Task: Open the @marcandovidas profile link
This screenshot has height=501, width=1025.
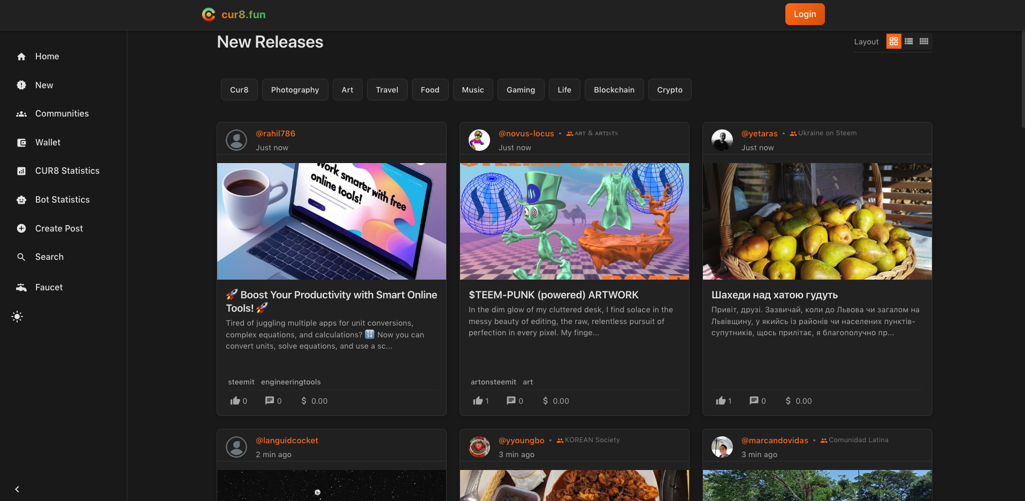Action: pos(775,441)
